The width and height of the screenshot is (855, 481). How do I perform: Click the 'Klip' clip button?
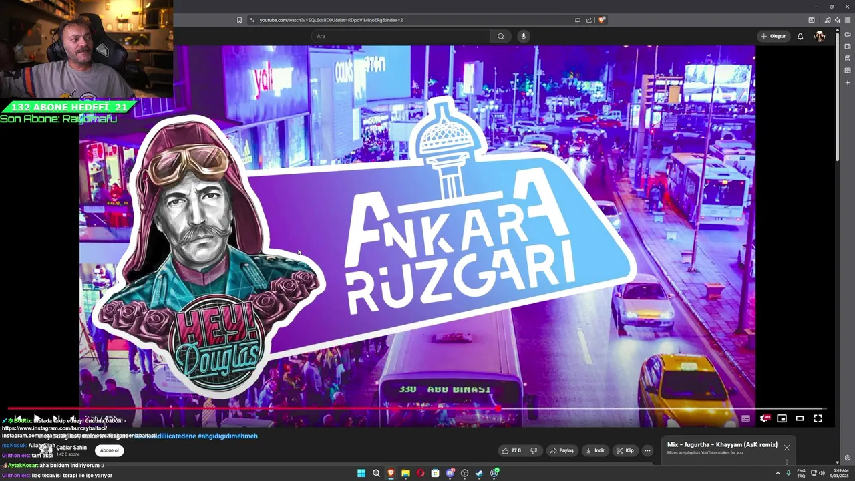pyautogui.click(x=625, y=450)
